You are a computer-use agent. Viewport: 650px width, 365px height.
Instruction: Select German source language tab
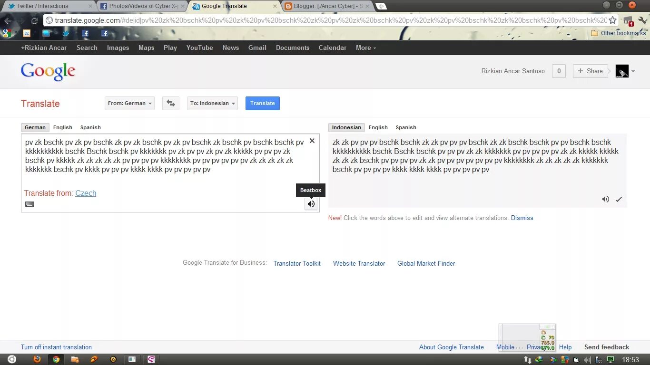pos(35,127)
